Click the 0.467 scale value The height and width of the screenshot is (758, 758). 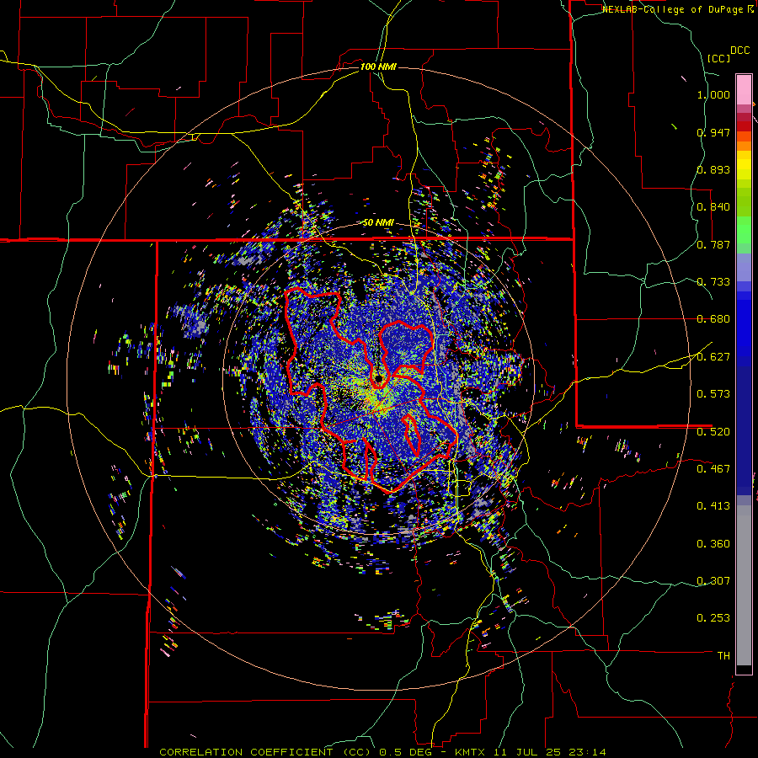(713, 469)
